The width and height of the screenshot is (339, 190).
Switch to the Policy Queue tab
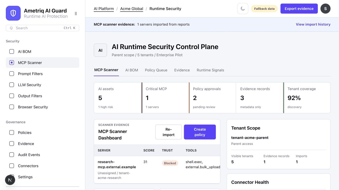coord(156,70)
